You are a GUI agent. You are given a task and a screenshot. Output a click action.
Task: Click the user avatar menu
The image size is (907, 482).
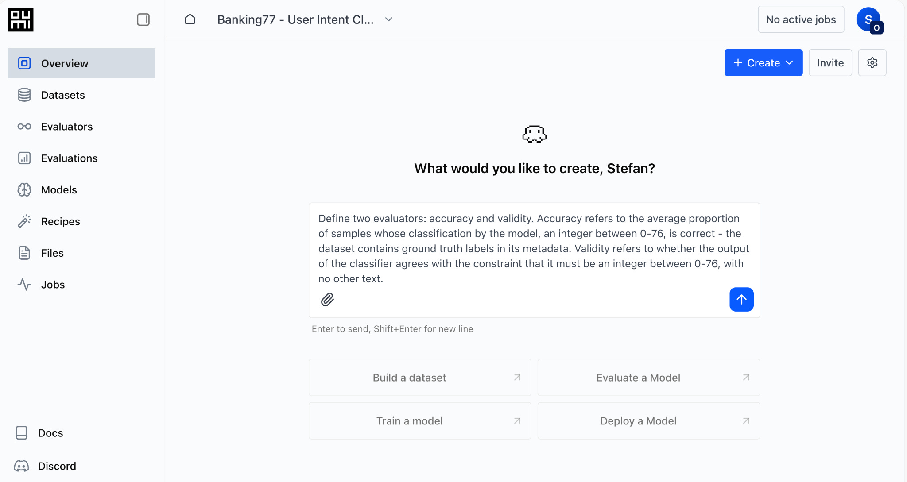[869, 19]
